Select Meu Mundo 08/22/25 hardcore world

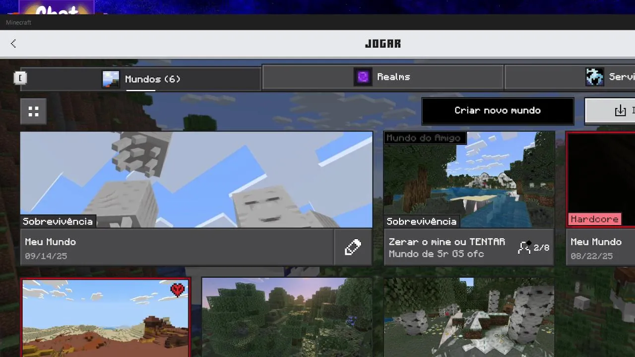pyautogui.click(x=601, y=247)
